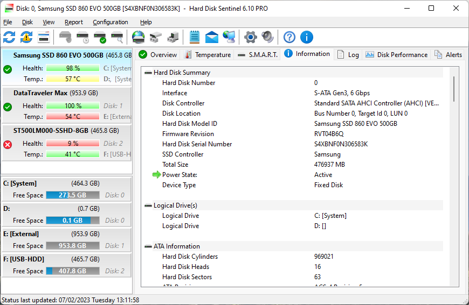This screenshot has height=305, width=469.
Task: Switch to the Disk Performance tab
Action: pos(396,54)
